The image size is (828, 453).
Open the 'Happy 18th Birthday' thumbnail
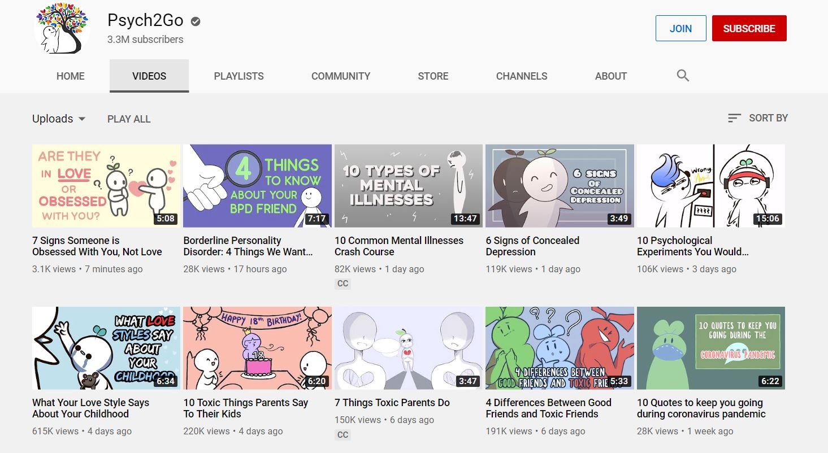(257, 348)
